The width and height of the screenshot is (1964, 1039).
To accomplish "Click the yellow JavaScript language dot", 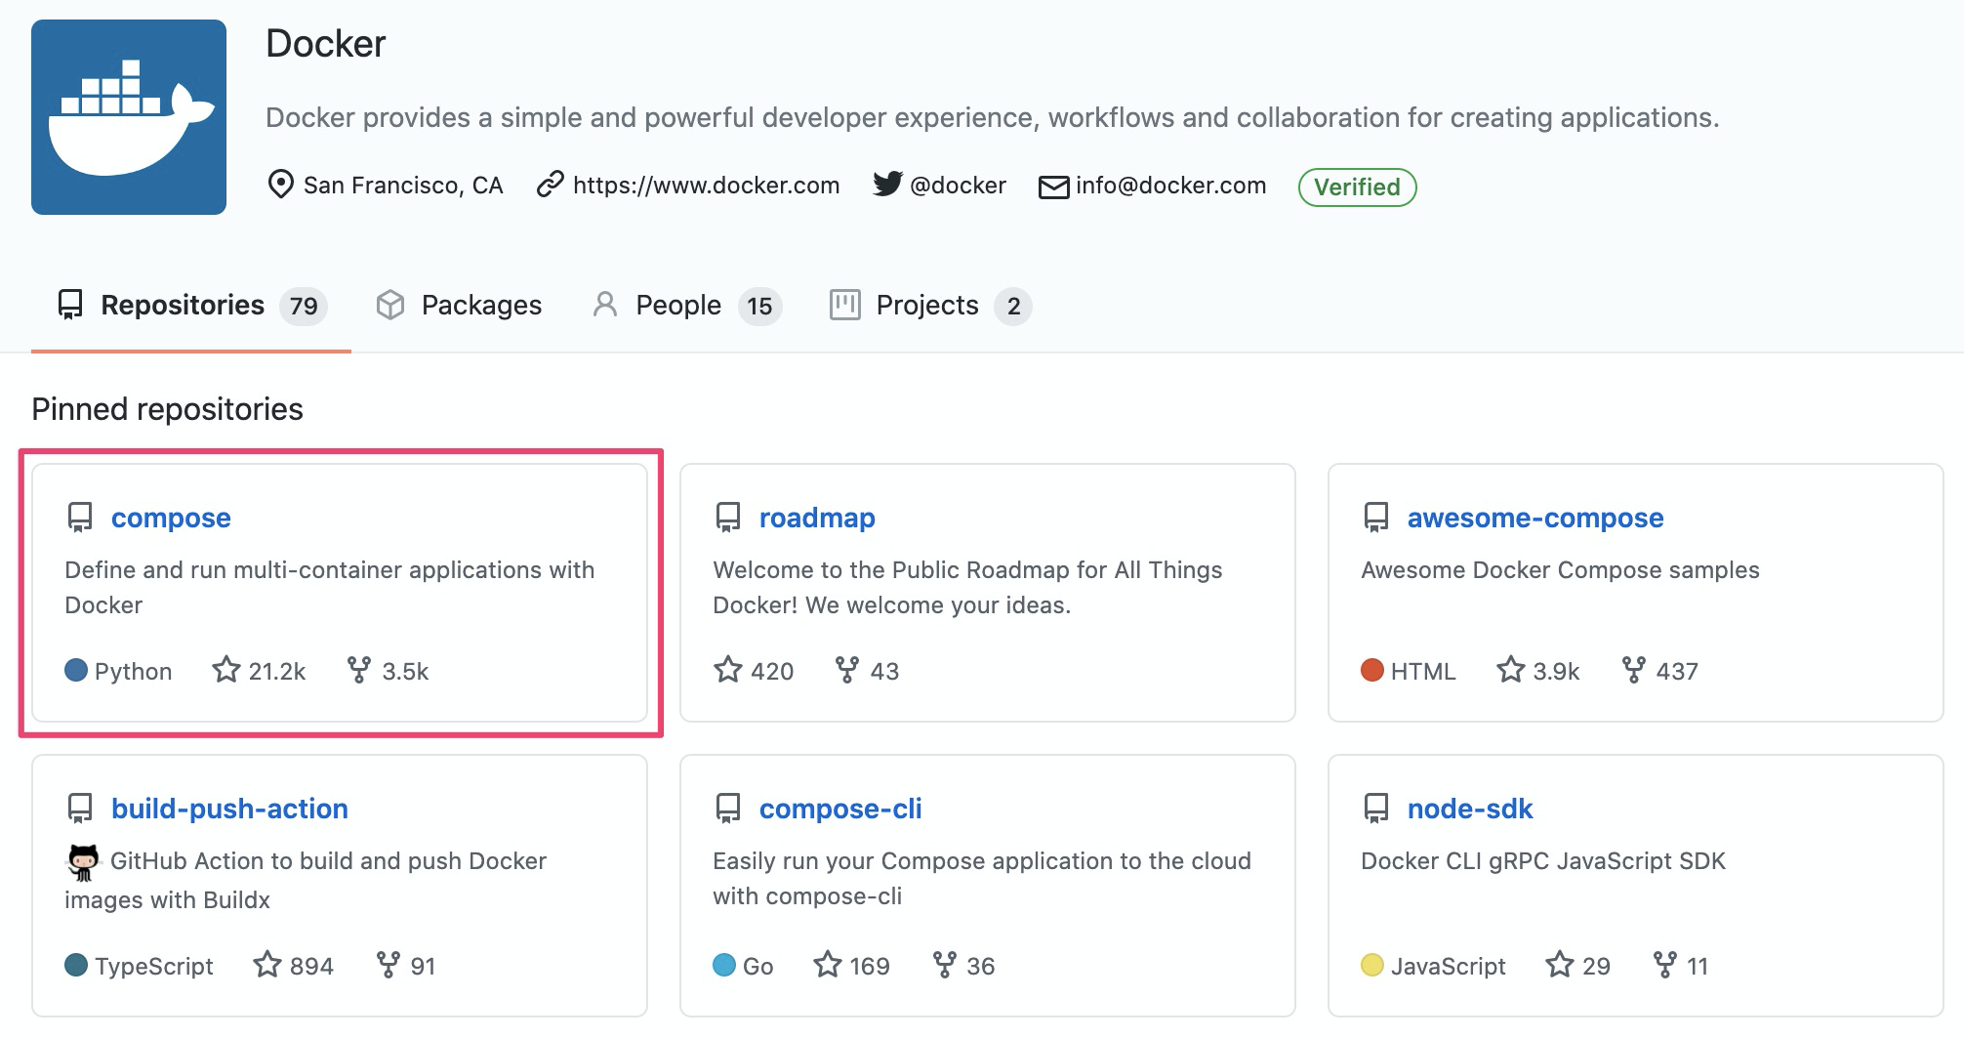I will click(x=1372, y=965).
